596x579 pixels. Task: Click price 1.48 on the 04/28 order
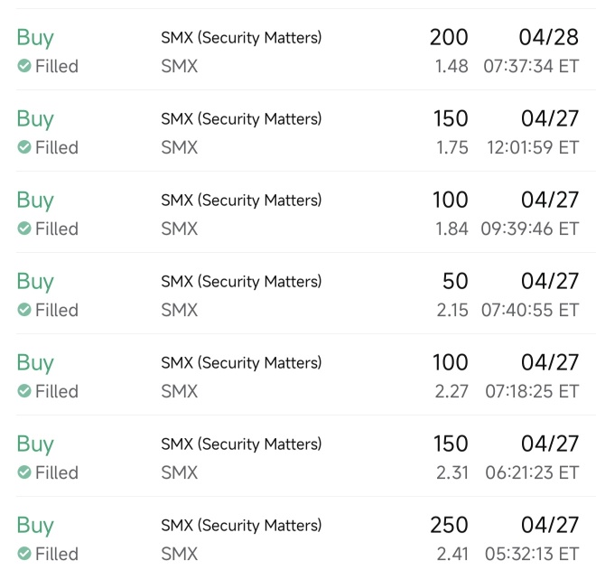pos(452,66)
